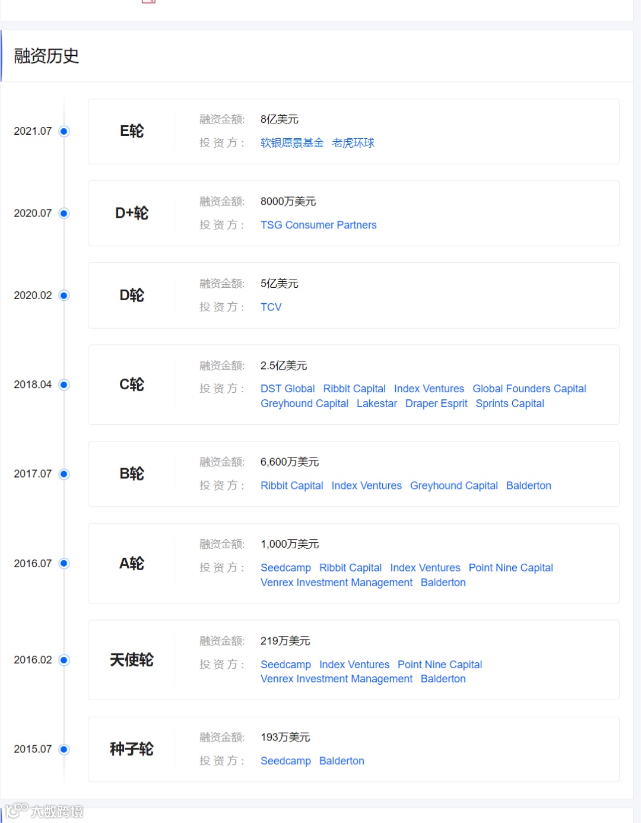Click the 天使轮 round label
Viewport: 641px width, 823px height.
click(132, 660)
